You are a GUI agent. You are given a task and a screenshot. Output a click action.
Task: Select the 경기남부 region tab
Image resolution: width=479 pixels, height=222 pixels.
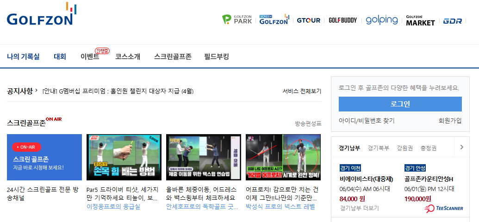(349, 148)
